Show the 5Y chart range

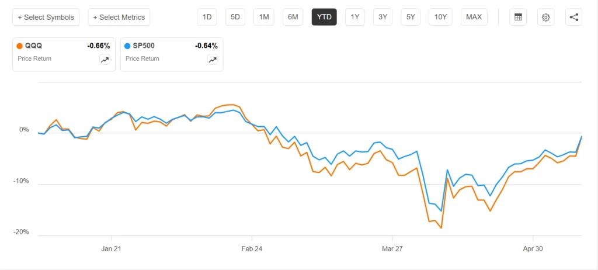pos(411,17)
